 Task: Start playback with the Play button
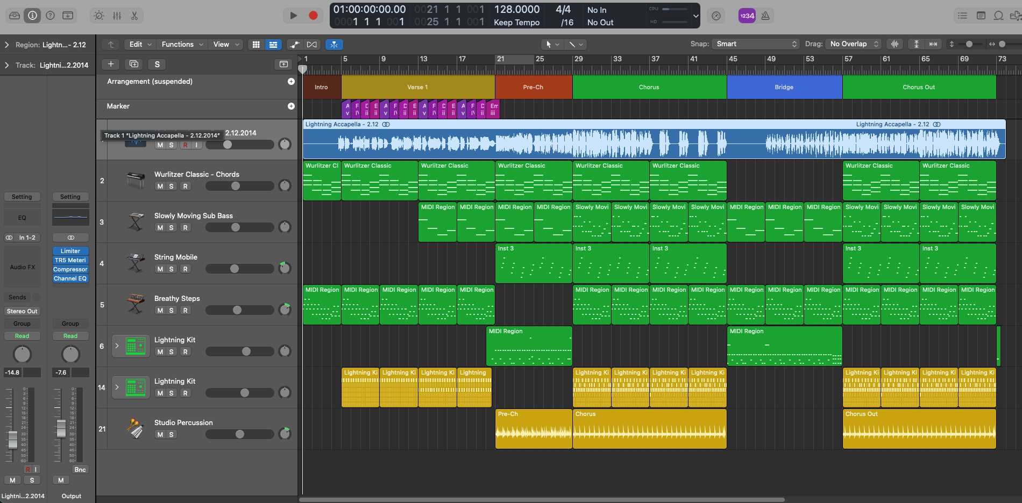(293, 16)
